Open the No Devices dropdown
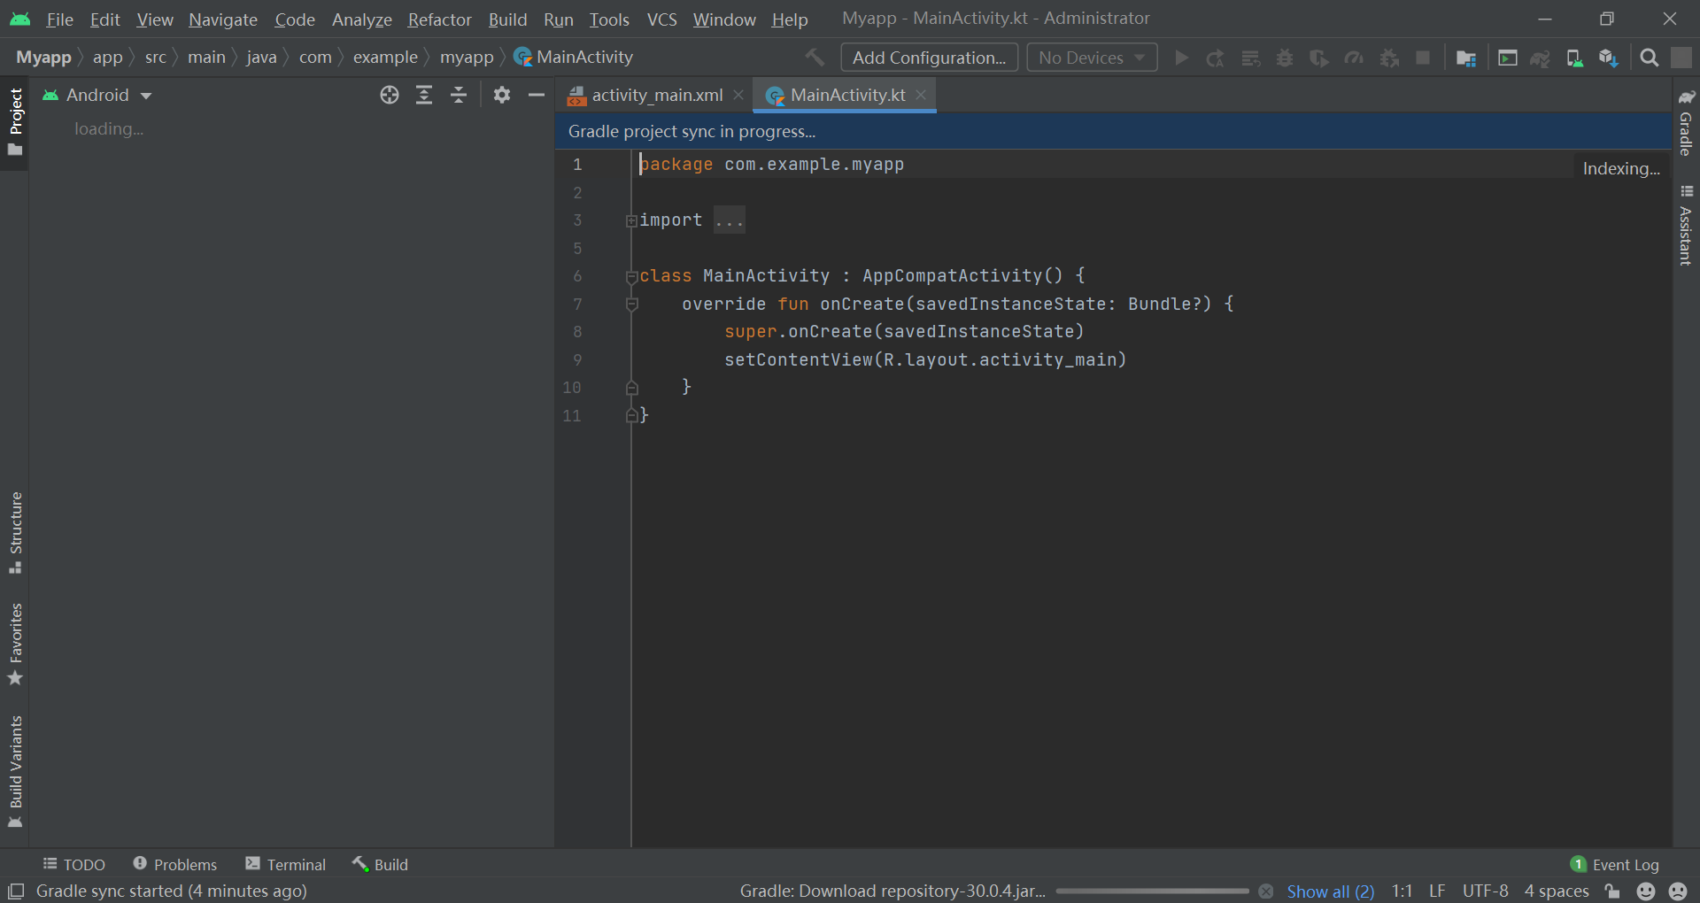This screenshot has width=1700, height=903. click(1092, 58)
